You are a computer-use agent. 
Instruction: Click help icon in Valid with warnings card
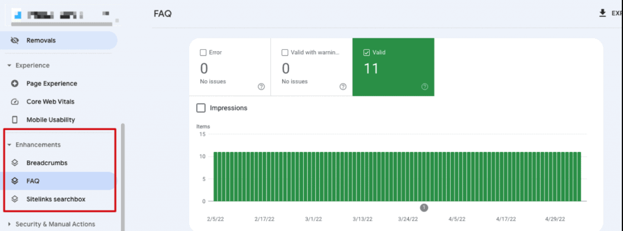point(343,86)
